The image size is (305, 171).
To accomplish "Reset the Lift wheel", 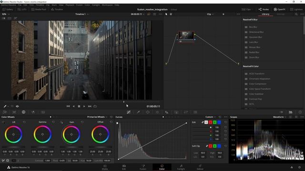I will [x=24, y=122].
